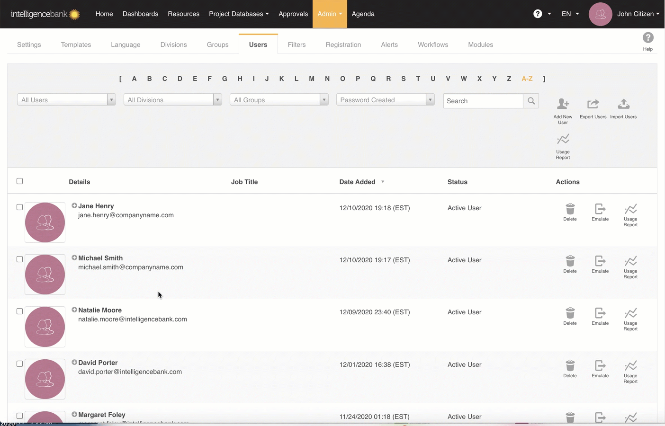Open the Project Databases menu
The width and height of the screenshot is (665, 426).
[239, 14]
